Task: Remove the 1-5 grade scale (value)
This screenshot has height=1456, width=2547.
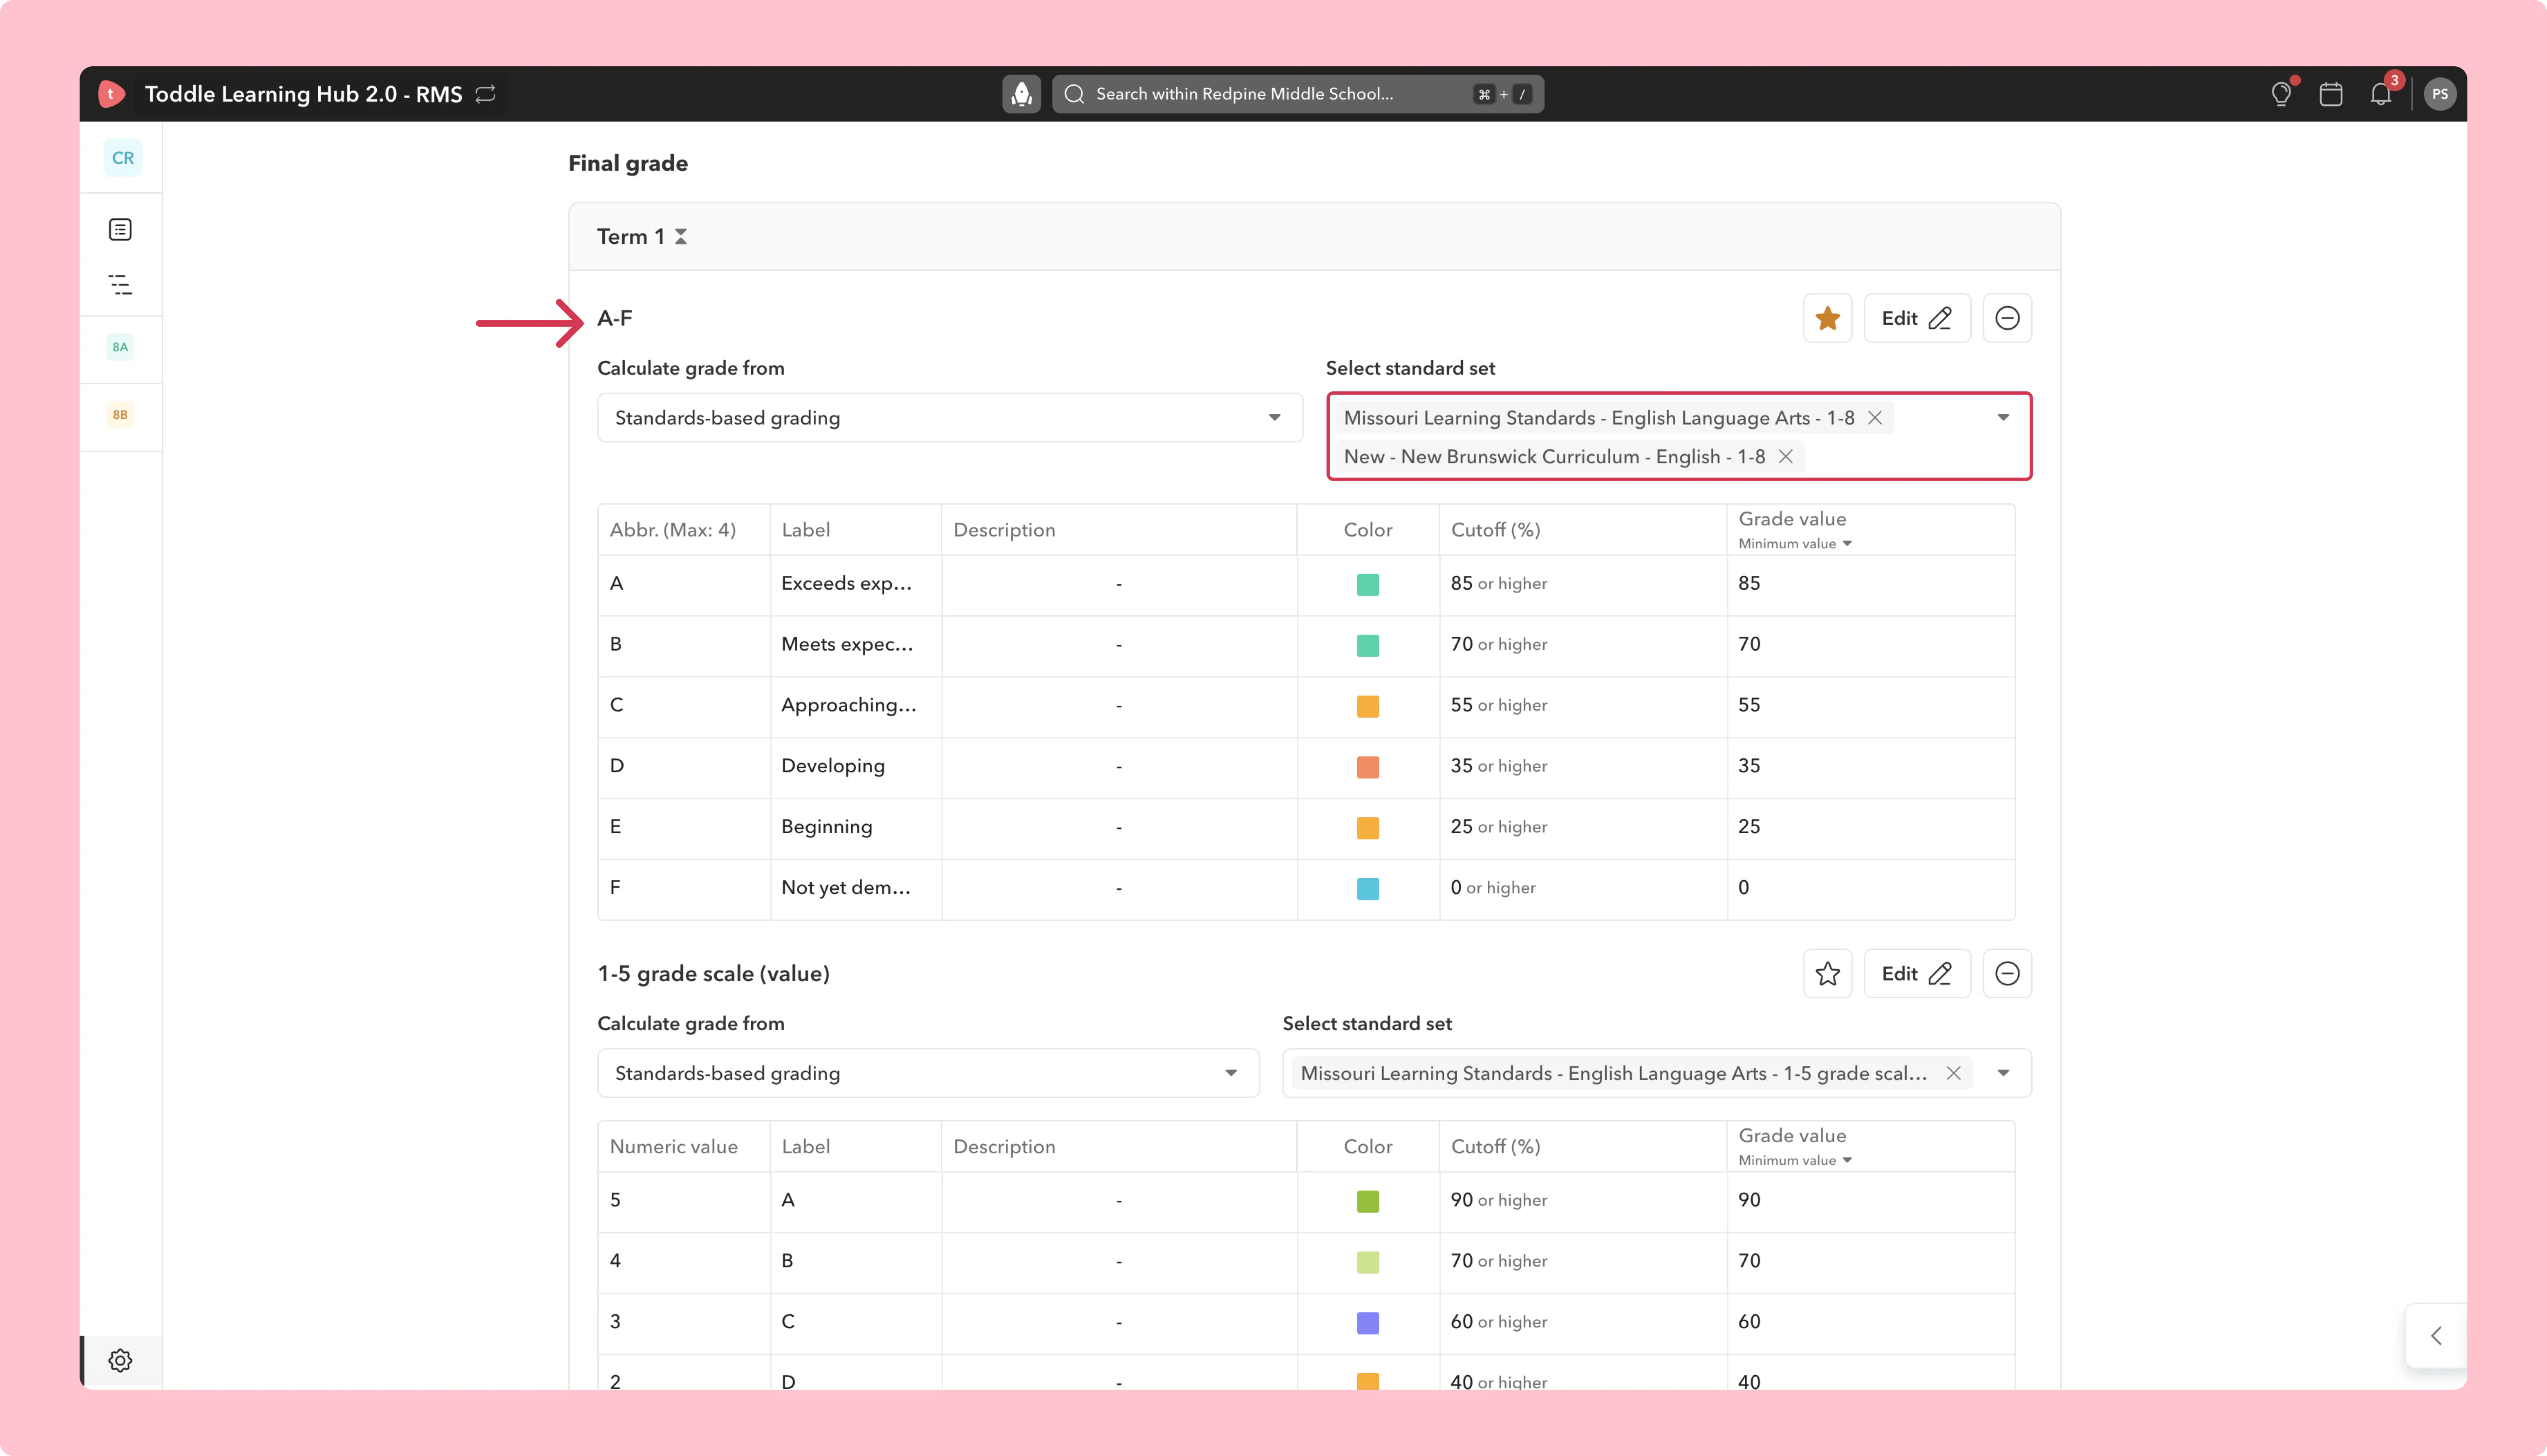Action: [x=2007, y=974]
